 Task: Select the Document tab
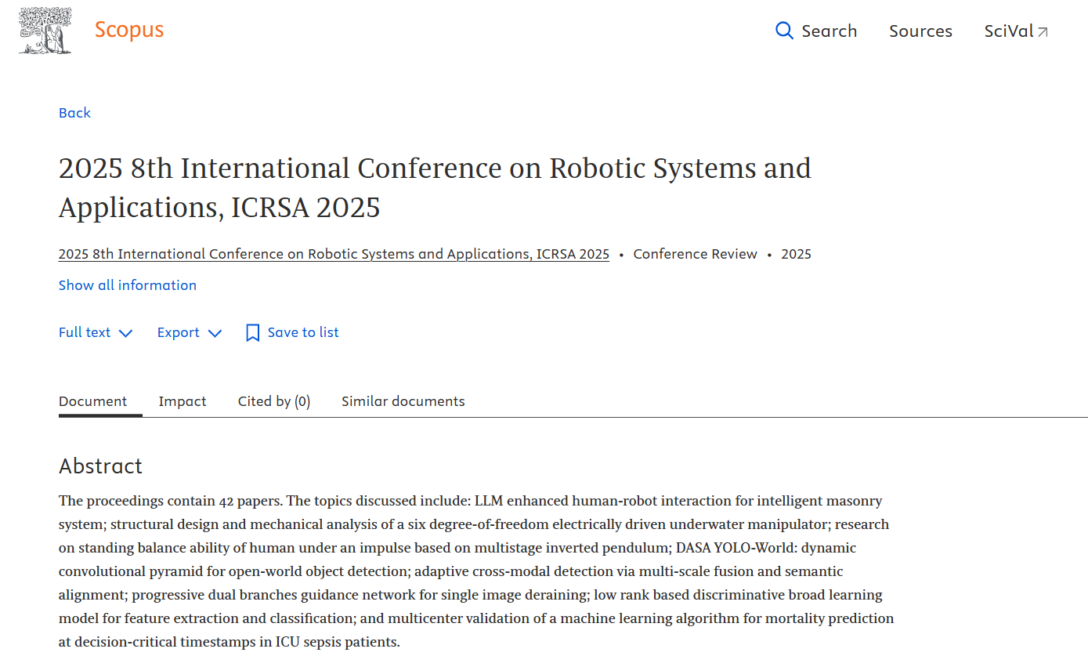click(92, 401)
